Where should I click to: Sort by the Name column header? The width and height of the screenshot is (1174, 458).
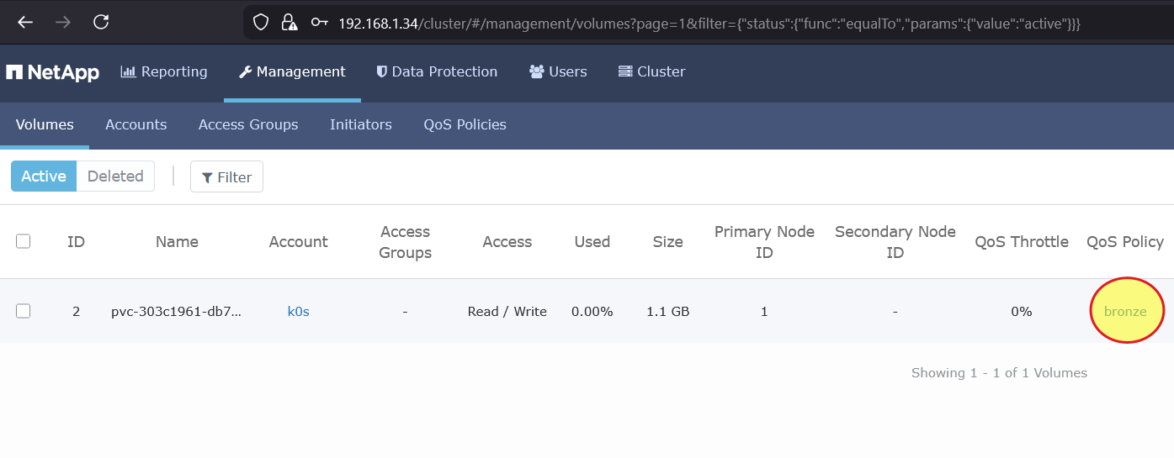tap(177, 242)
